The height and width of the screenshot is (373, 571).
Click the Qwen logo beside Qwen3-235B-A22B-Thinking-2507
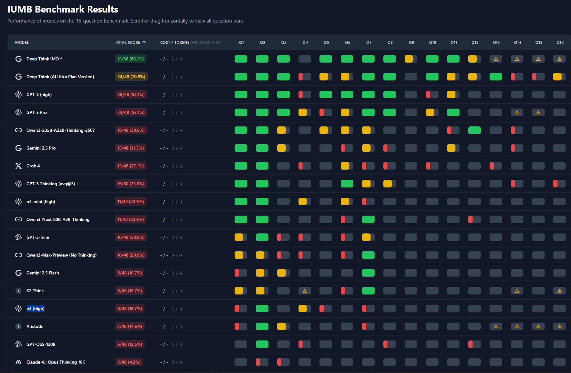tap(18, 130)
